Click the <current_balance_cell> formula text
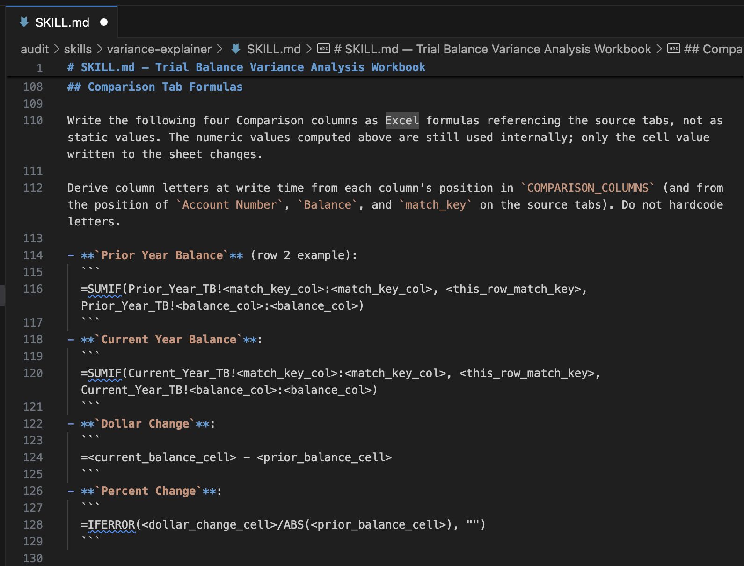This screenshot has height=566, width=744. [x=162, y=457]
